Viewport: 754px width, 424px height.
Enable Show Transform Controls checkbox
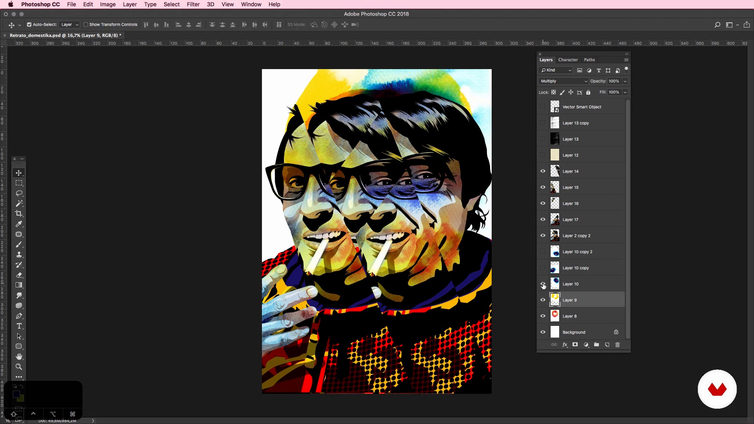(x=86, y=24)
